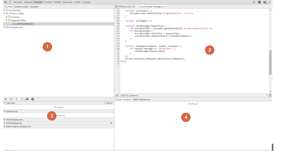Click the 'Line 75, Column 6' status text
281x154 pixels.
coord(129,95)
